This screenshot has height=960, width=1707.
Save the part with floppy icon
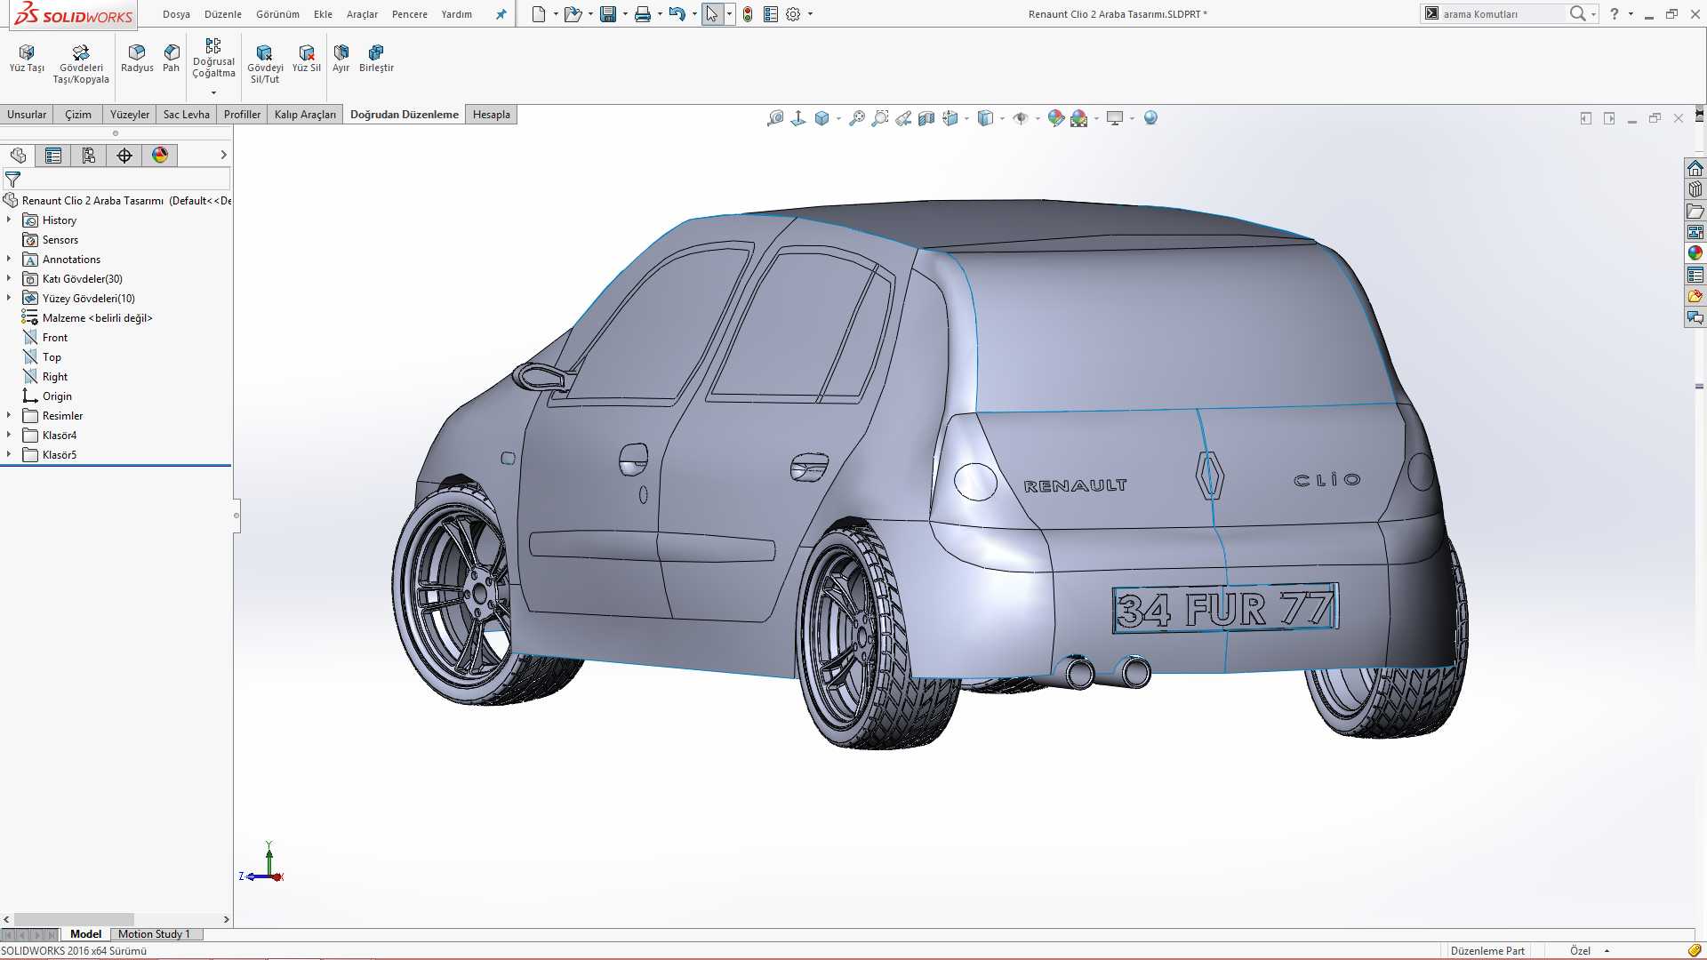608,14
